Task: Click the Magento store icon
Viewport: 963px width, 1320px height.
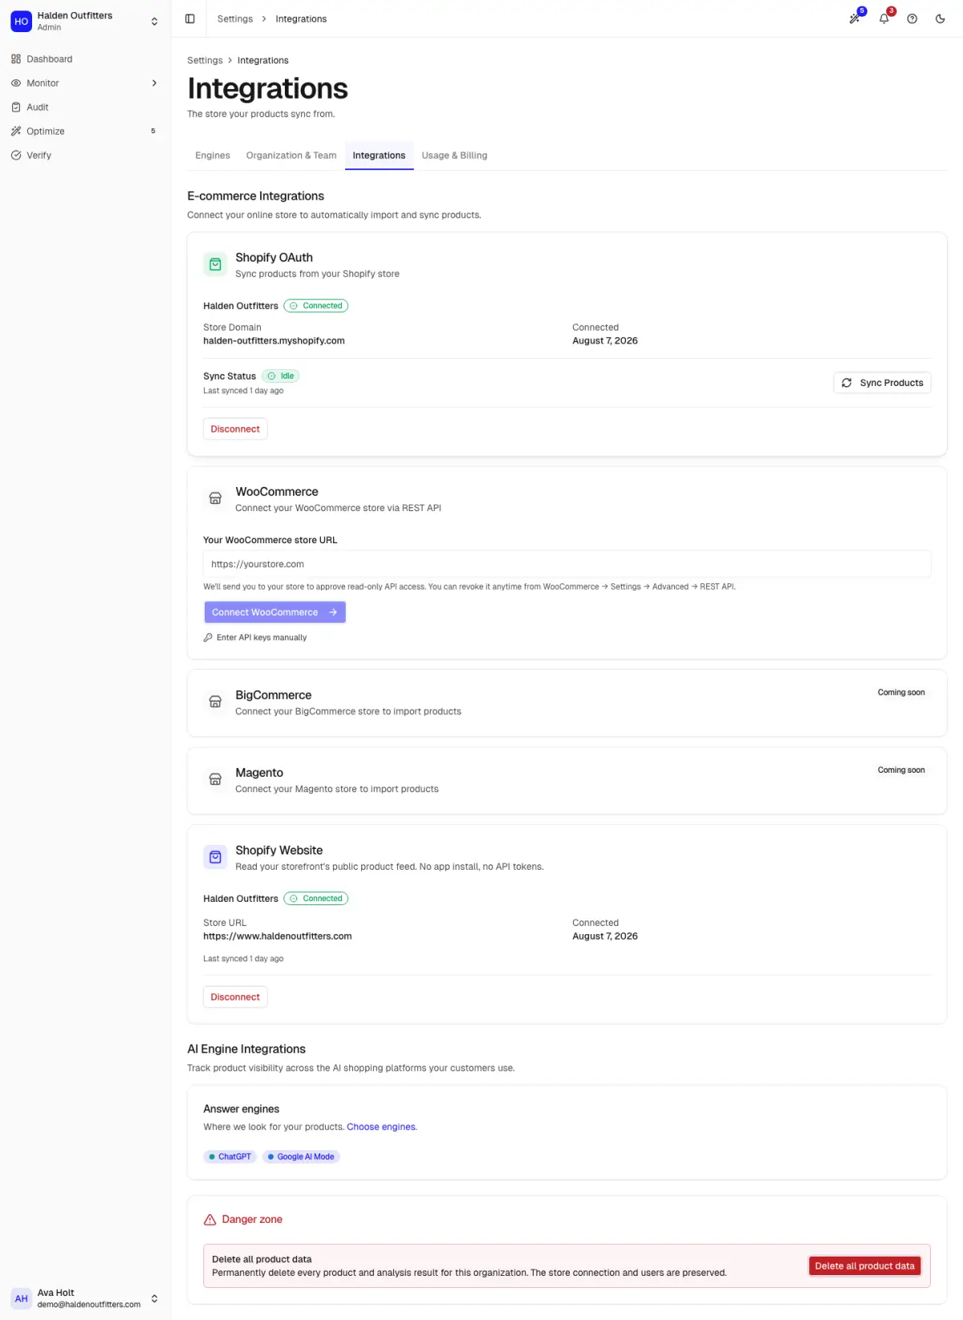Action: click(x=215, y=779)
